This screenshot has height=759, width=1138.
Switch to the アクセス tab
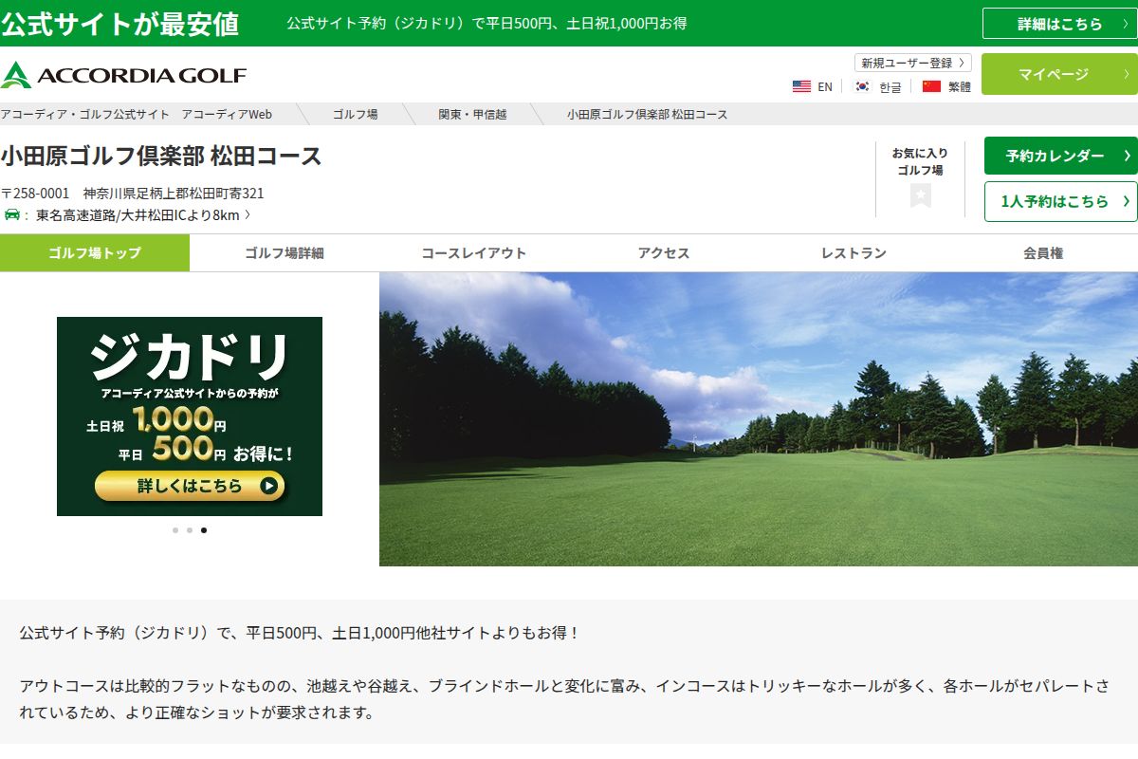click(x=664, y=252)
